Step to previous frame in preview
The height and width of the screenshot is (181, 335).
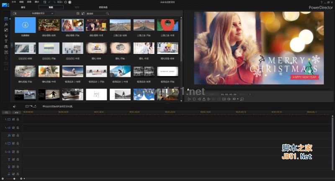(x=199, y=99)
